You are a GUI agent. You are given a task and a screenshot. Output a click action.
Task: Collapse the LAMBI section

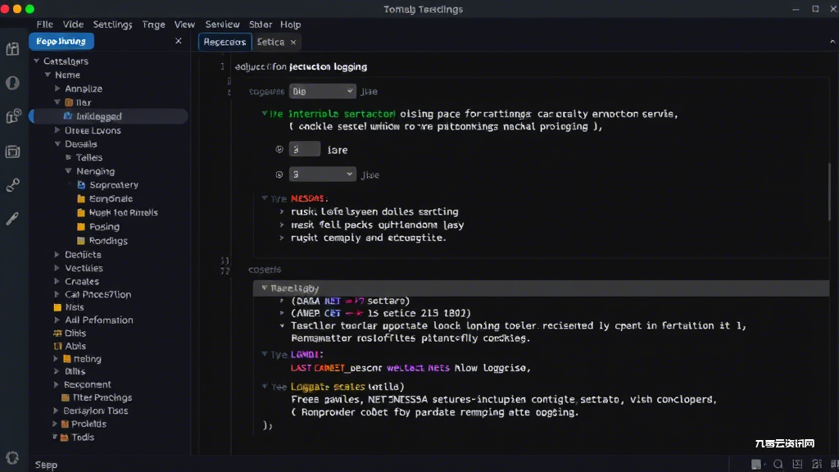tap(265, 354)
